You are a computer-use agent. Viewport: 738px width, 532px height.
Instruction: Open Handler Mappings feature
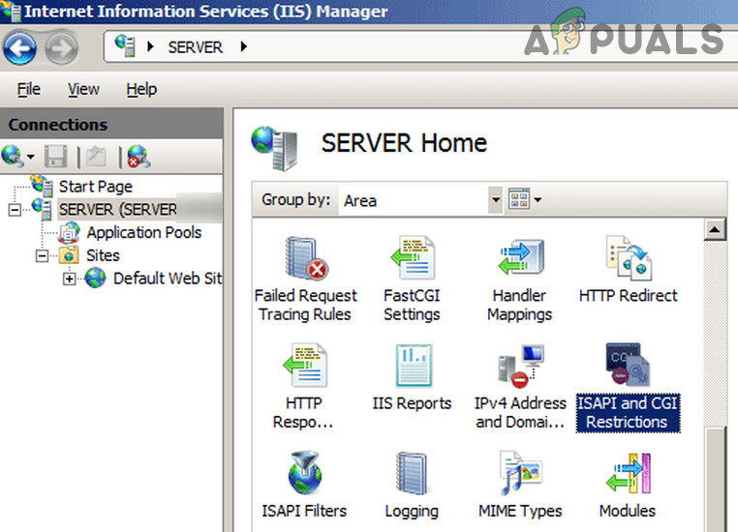coord(520,280)
